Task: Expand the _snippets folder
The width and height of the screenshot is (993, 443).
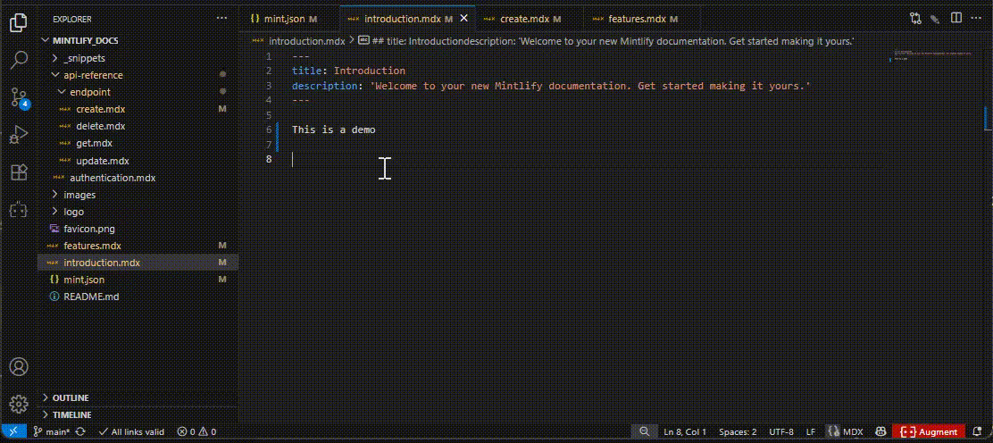Action: coord(138,58)
